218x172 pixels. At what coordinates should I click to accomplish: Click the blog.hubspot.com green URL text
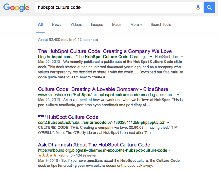(x=93, y=57)
